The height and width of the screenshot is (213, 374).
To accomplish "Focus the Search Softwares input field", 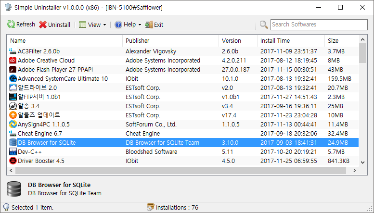I will pos(319,25).
